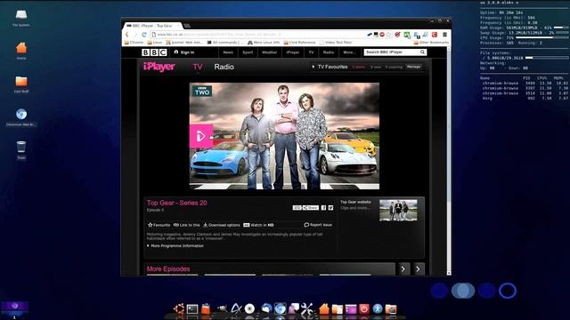The width and height of the screenshot is (570, 320).
Task: Switch to the iPlayer TV tab
Action: 198,67
